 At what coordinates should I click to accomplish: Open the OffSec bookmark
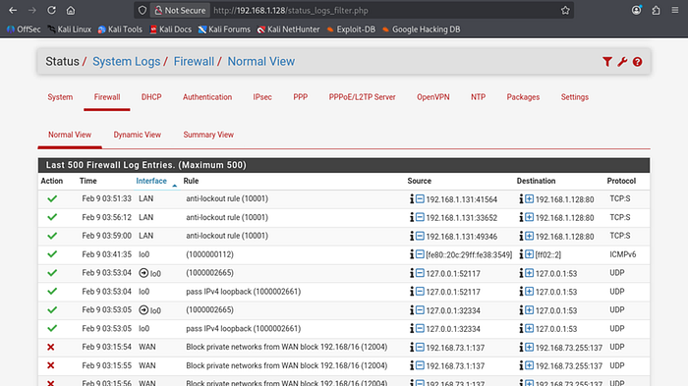(x=24, y=29)
